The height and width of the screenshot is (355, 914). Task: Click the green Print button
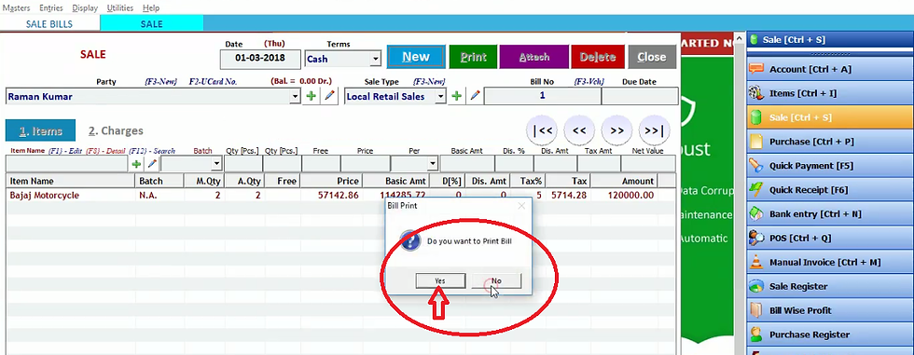click(x=474, y=57)
